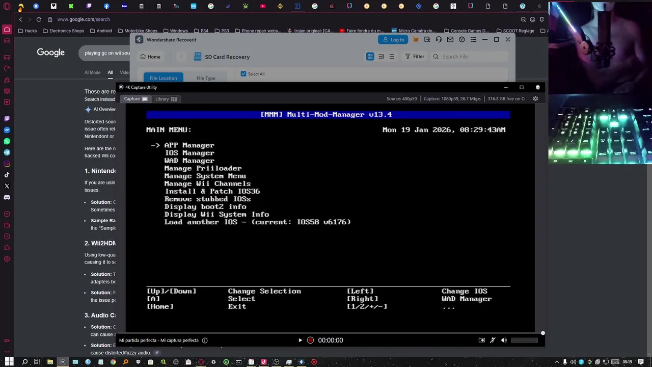
Task: Open Recoverit mail feedback icon
Action: pyautogui.click(x=450, y=40)
